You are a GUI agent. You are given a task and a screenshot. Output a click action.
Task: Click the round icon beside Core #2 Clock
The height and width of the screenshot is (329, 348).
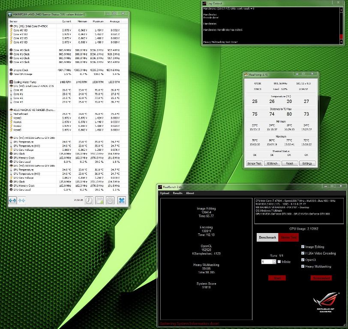click(x=11, y=58)
